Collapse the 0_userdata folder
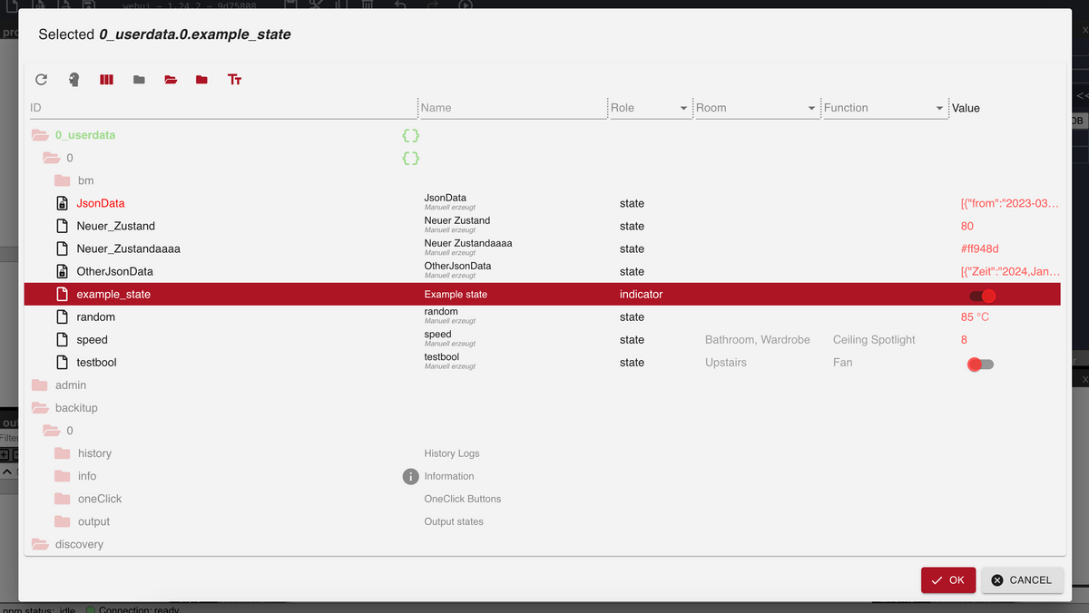1089x613 pixels. point(39,135)
